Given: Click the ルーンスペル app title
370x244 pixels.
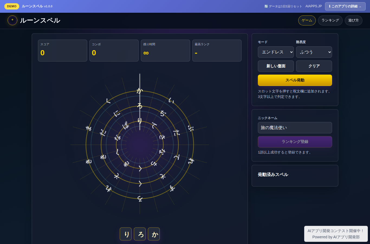Looking at the screenshot, I should click(40, 20).
